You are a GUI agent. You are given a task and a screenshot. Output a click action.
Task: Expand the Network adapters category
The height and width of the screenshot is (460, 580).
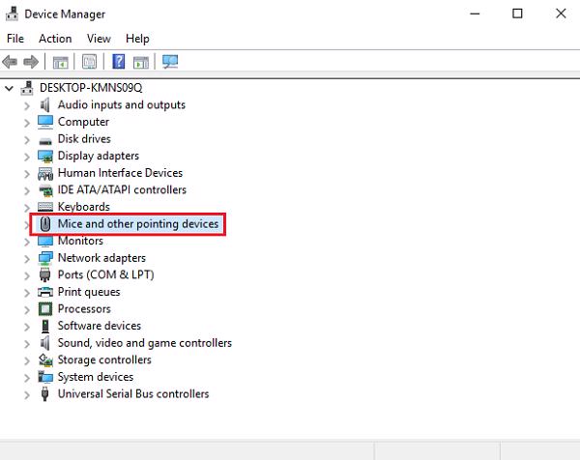click(26, 258)
